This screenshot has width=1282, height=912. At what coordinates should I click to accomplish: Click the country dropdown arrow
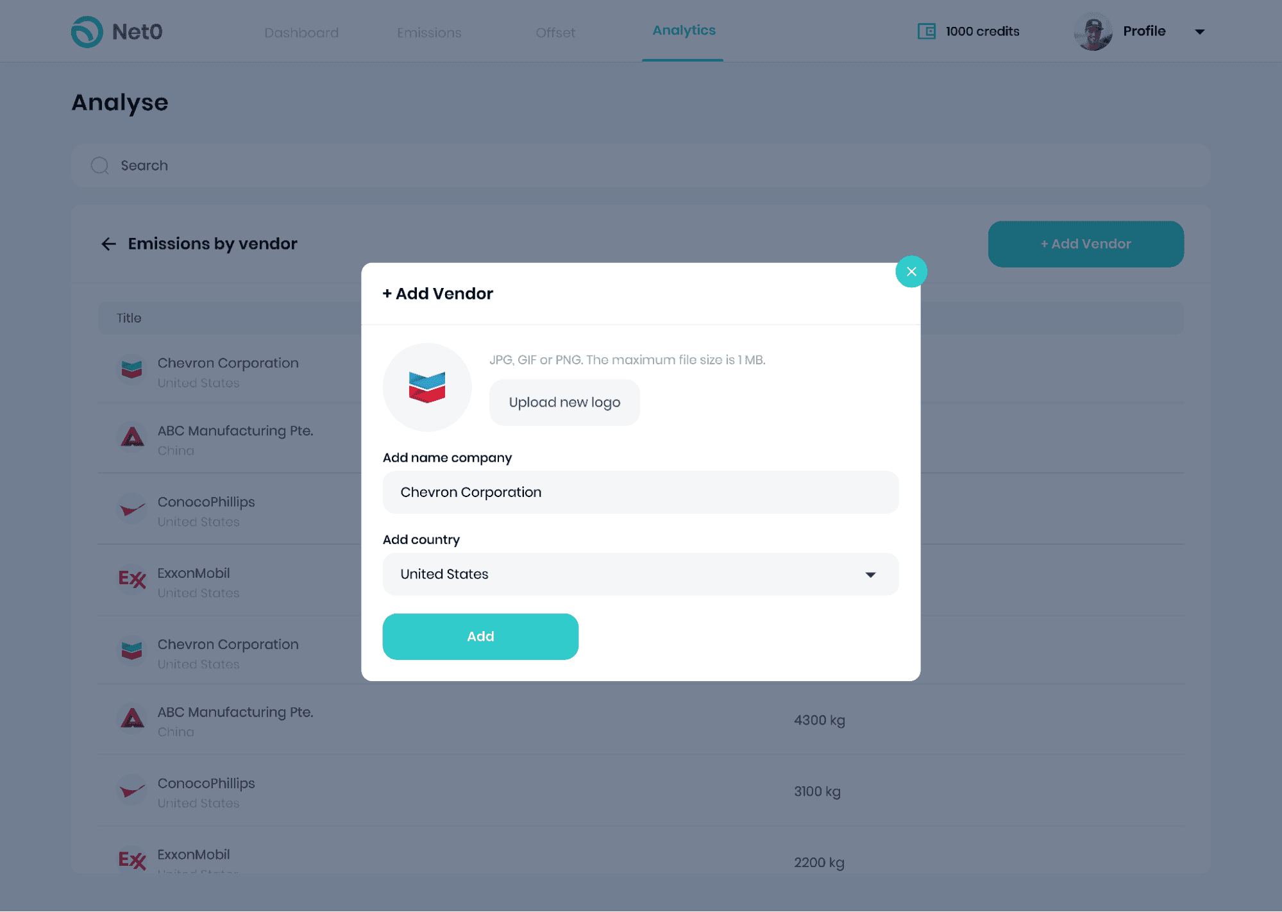pyautogui.click(x=870, y=575)
